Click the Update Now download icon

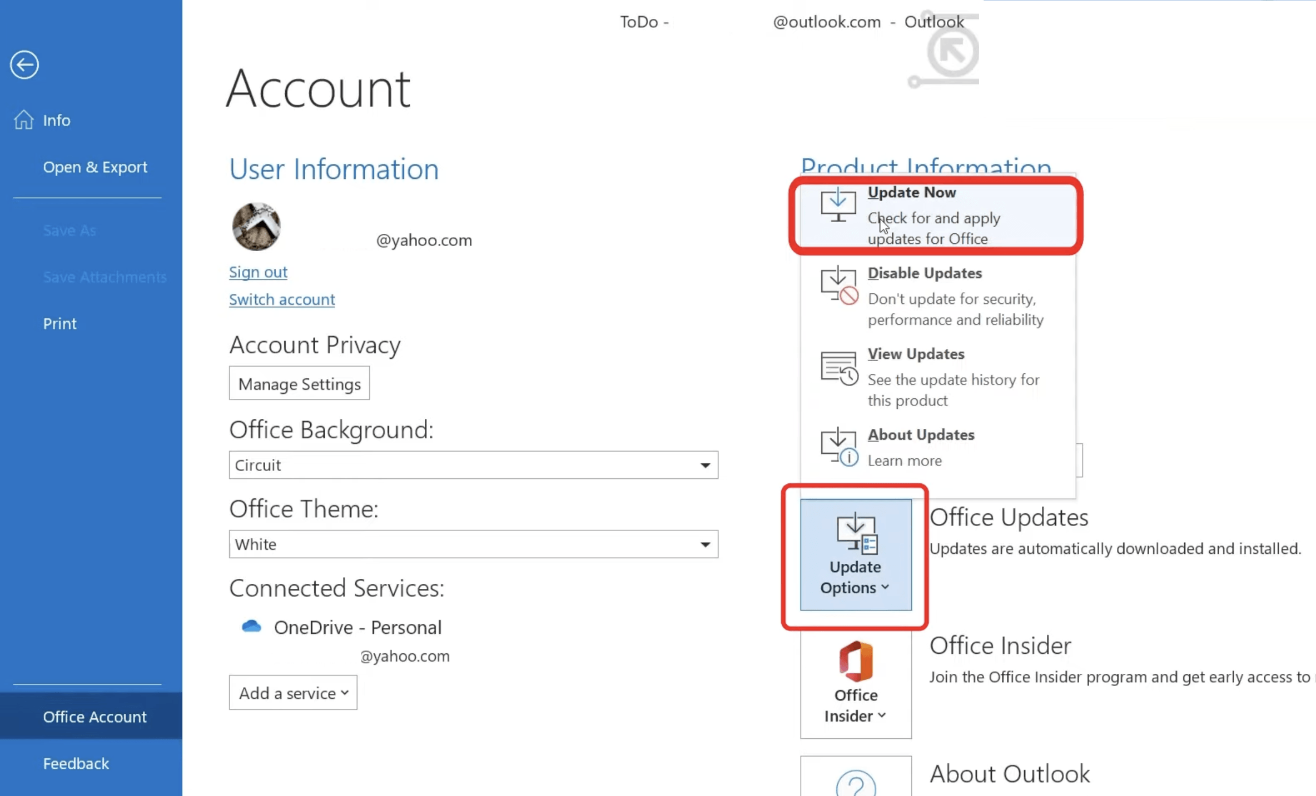[x=838, y=204]
